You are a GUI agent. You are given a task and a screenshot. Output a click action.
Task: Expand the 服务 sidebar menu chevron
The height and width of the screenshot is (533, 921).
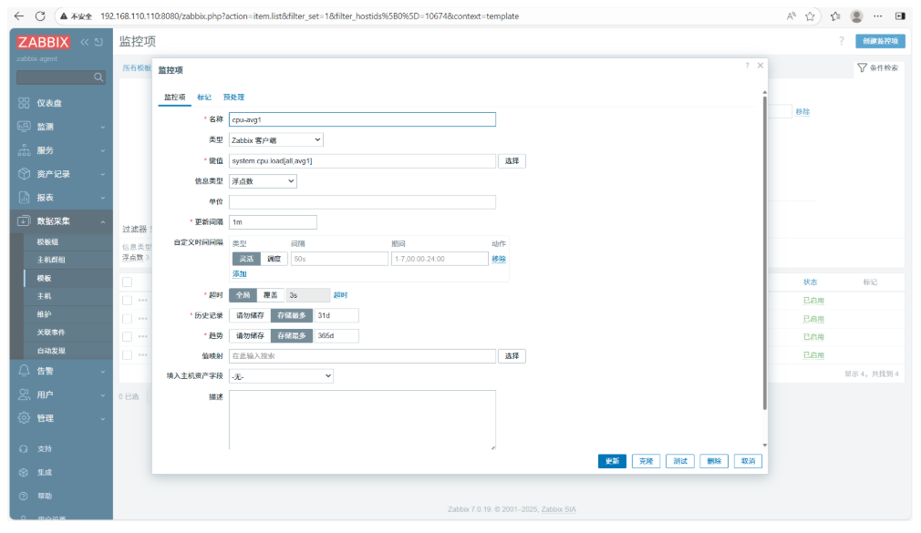coord(103,150)
